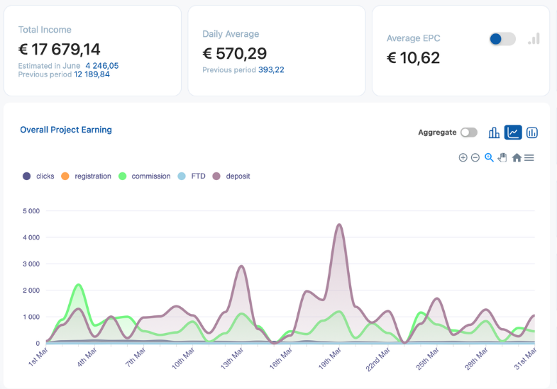Image resolution: width=557 pixels, height=389 pixels.
Task: Click the estimated June value 4 246,05
Action: (102, 66)
